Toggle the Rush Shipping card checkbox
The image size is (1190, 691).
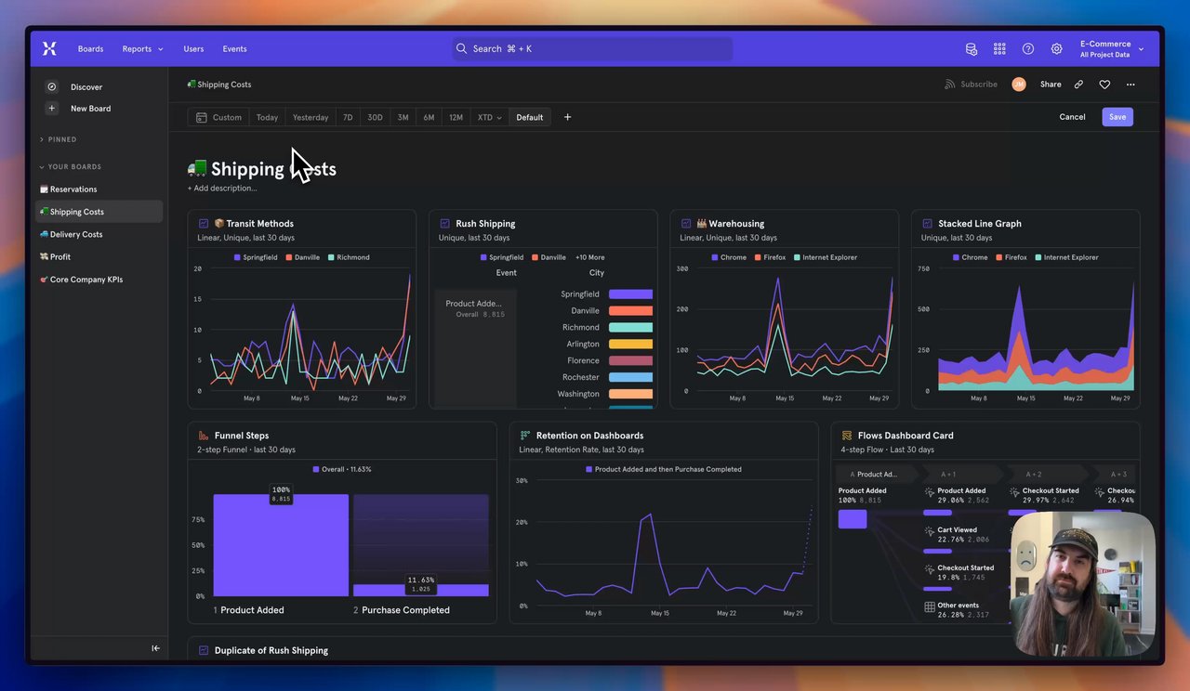pyautogui.click(x=445, y=223)
